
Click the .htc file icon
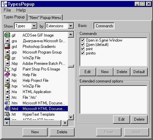click(7, 97)
